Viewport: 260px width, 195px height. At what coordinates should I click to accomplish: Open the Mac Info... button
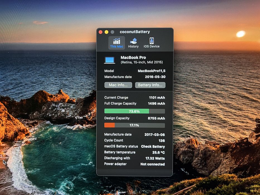coord(118,85)
